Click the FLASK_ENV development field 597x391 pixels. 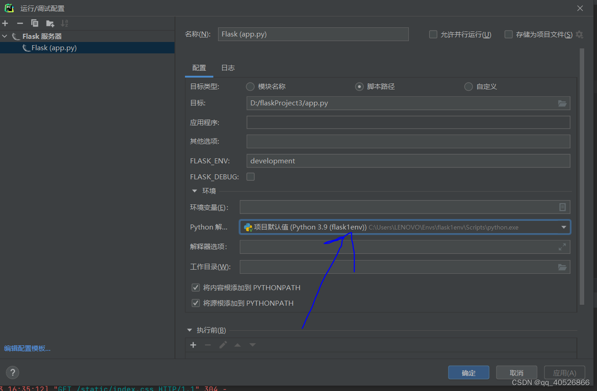point(408,161)
